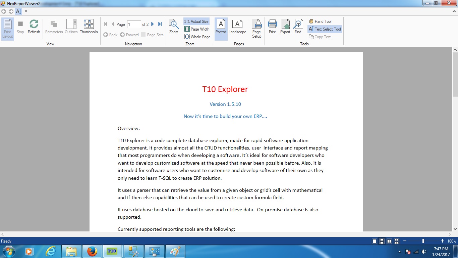Fit Whole Page in view
The height and width of the screenshot is (258, 458).
(x=197, y=37)
